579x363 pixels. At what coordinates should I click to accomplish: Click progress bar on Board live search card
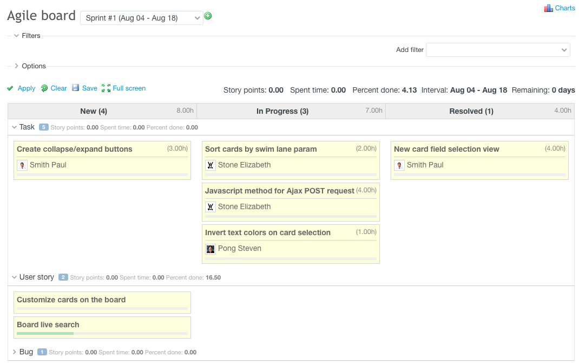tap(102, 334)
